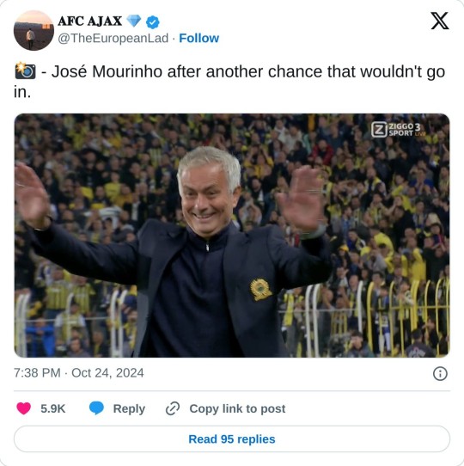Click the X logo icon

click(440, 21)
